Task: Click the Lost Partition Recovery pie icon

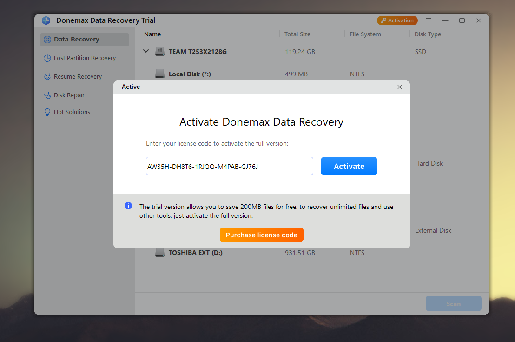Action: pyautogui.click(x=47, y=58)
